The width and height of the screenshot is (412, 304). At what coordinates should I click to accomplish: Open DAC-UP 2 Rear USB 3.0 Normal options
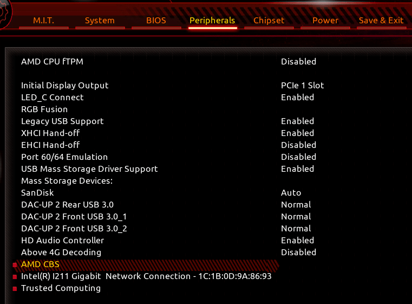(x=296, y=205)
